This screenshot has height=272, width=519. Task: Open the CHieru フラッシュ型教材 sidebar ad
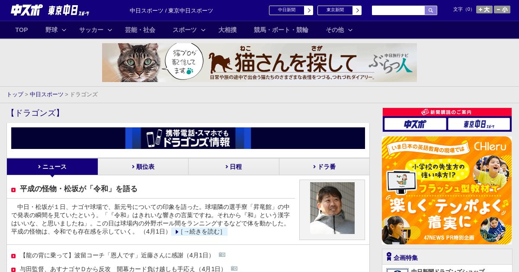447,190
